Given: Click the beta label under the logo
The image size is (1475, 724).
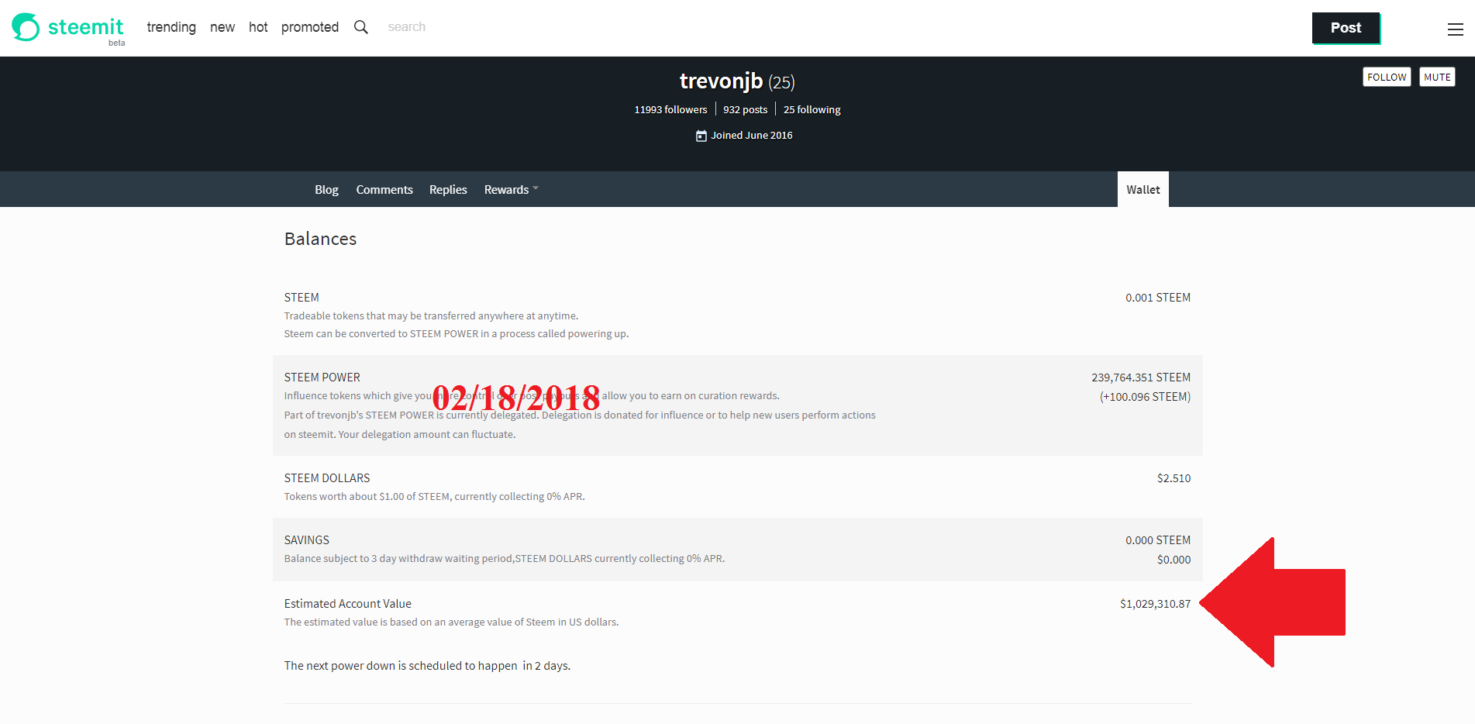Looking at the screenshot, I should [116, 43].
